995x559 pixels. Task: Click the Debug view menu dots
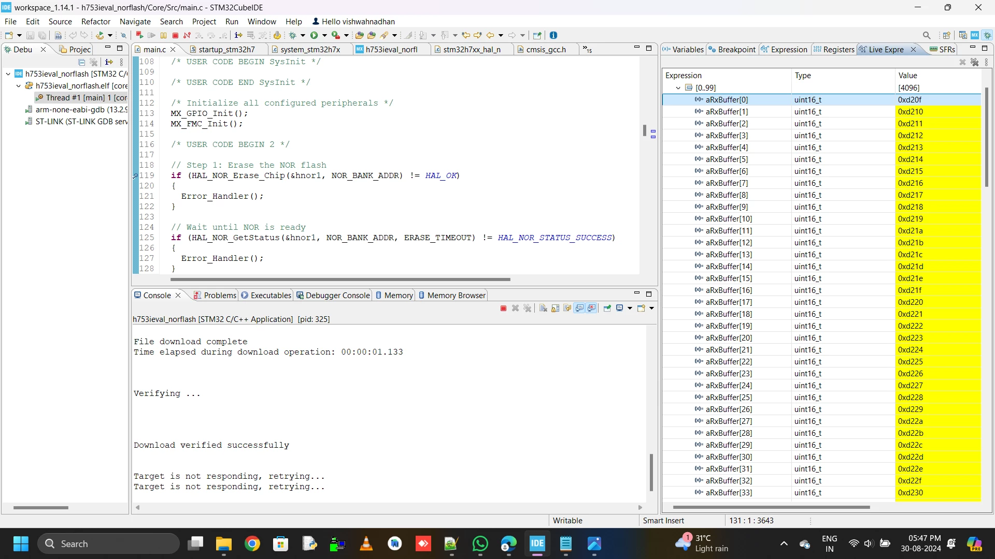tap(122, 62)
